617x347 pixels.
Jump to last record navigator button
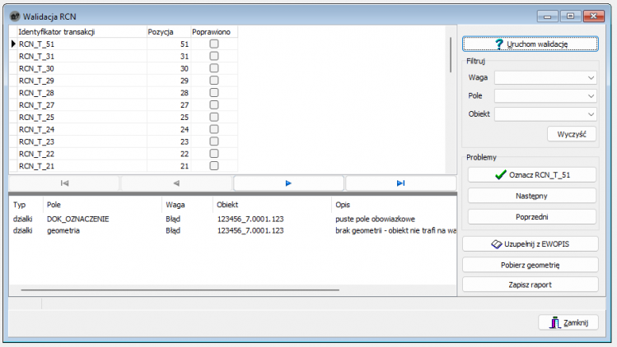click(x=400, y=183)
